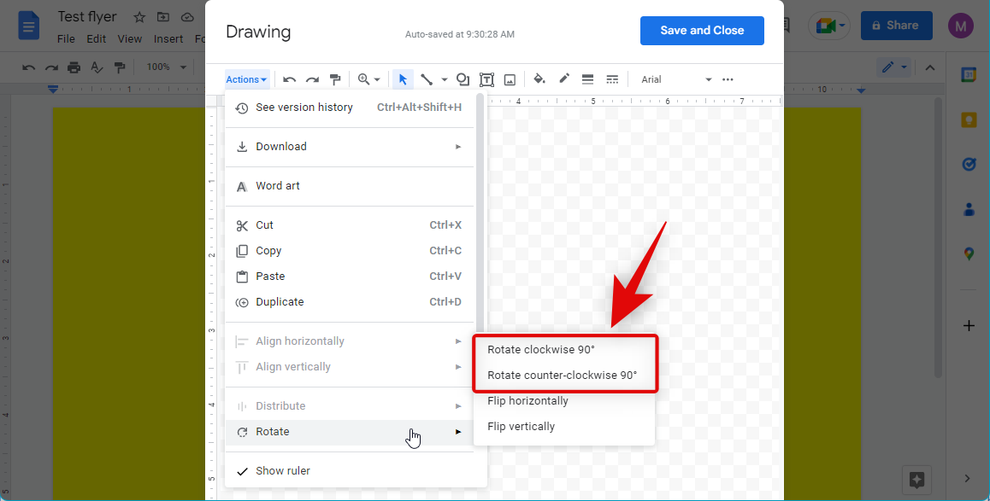This screenshot has height=501, width=990.
Task: Select the Line tool in drawing toolbar
Action: pyautogui.click(x=426, y=79)
